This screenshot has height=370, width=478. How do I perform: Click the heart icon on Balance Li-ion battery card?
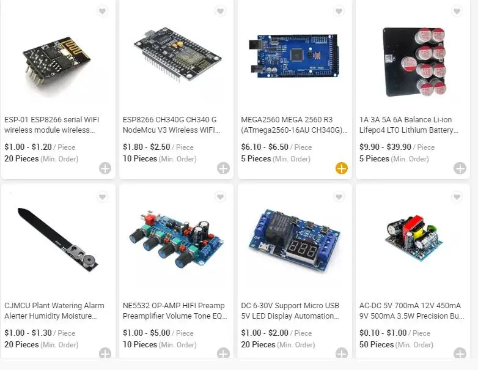pos(457,11)
